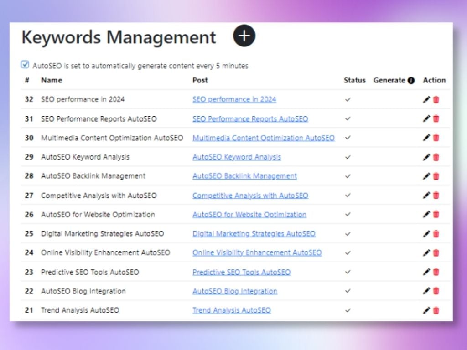Edit the AutoSEO Keyword Analysis row
The width and height of the screenshot is (467, 350).
(x=426, y=157)
